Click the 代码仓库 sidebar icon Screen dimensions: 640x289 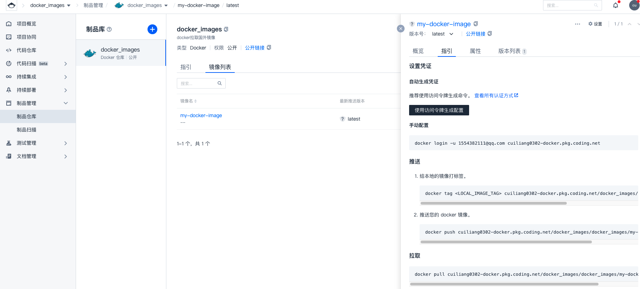point(9,50)
